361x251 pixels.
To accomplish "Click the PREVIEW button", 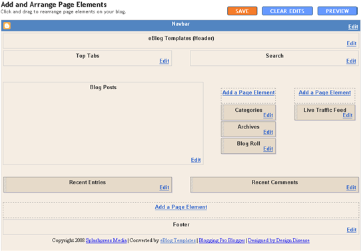I will pos(337,11).
